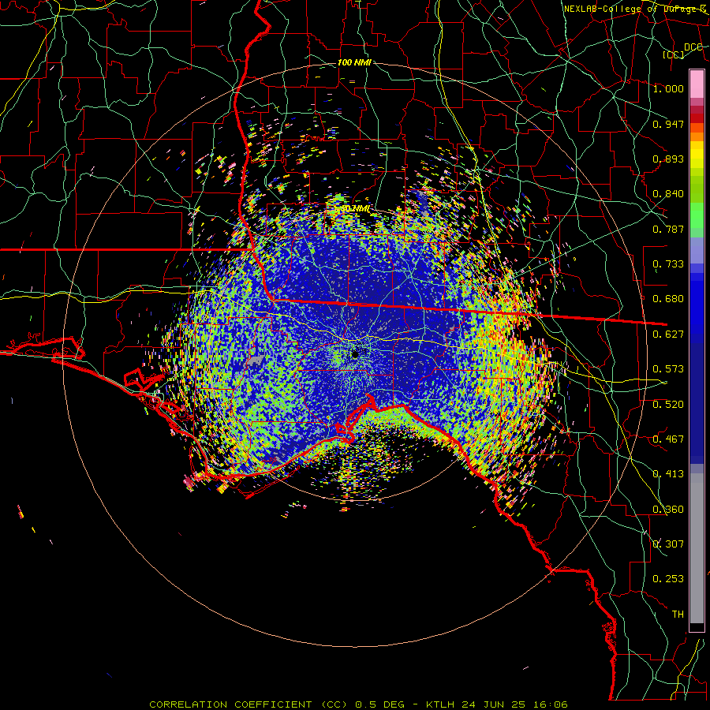Click the 0.520 legend value
Screen dimensions: 710x710
668,404
